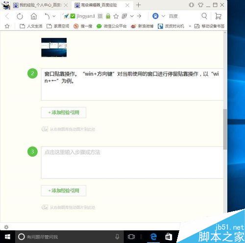Open the QR code icon in address bar
The image size is (245, 243).
click(x=100, y=16)
